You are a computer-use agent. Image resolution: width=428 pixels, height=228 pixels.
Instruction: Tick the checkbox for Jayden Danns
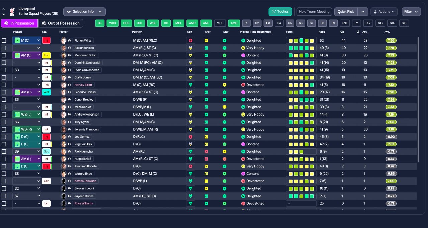click(x=4, y=196)
